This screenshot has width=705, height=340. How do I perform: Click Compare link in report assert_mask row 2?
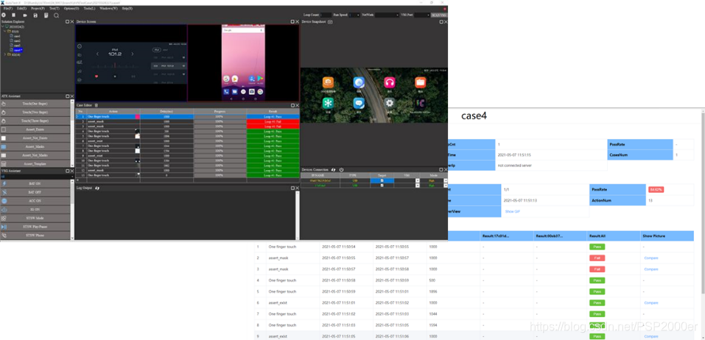(x=650, y=258)
